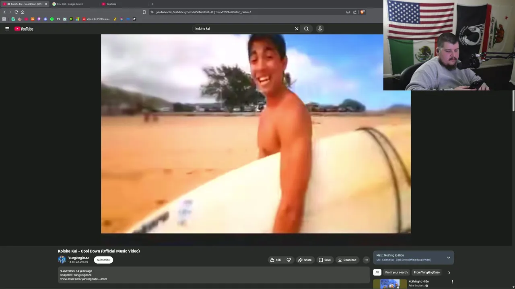Click the Nothing to Hide video title
The width and height of the screenshot is (515, 289).
coord(418,281)
